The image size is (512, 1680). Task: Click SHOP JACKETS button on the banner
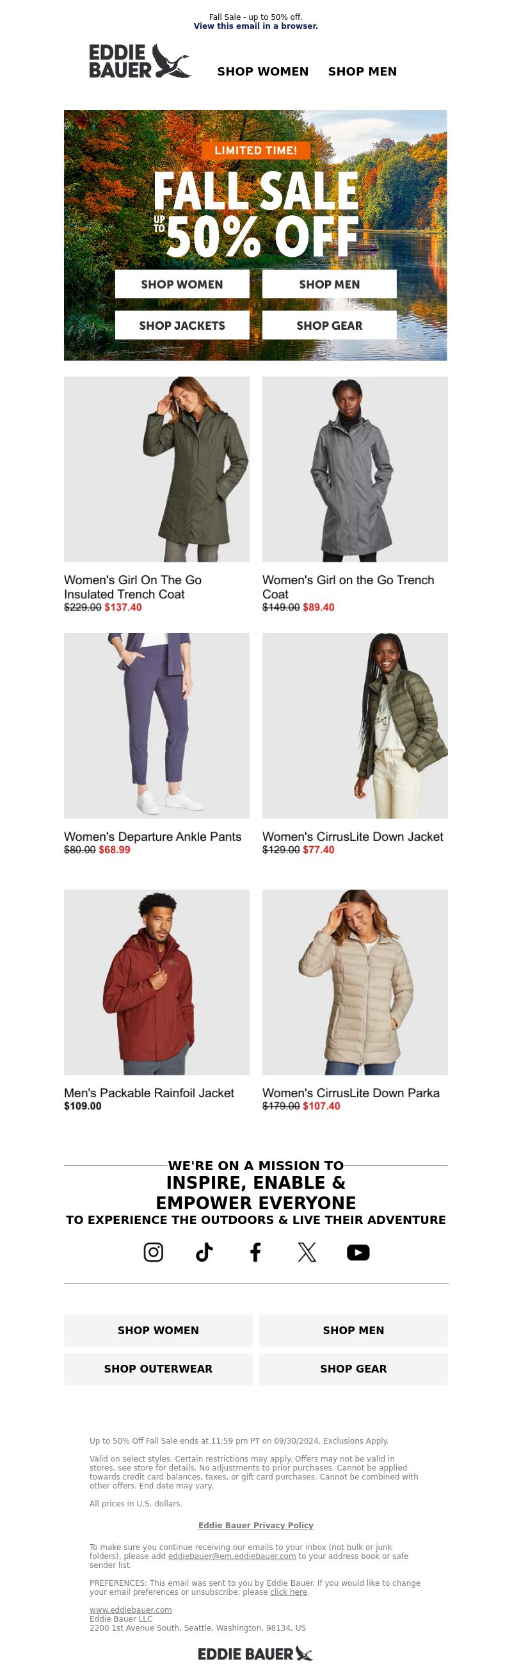click(182, 325)
